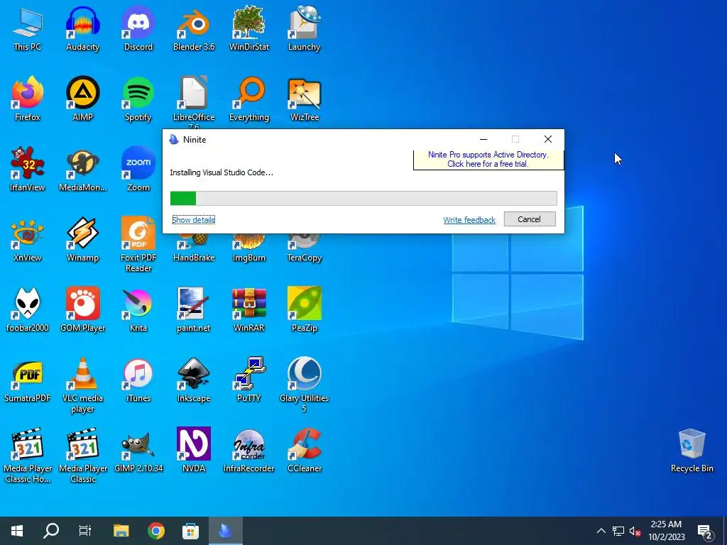Click the Installing Visual Studio Code status text

[222, 173]
